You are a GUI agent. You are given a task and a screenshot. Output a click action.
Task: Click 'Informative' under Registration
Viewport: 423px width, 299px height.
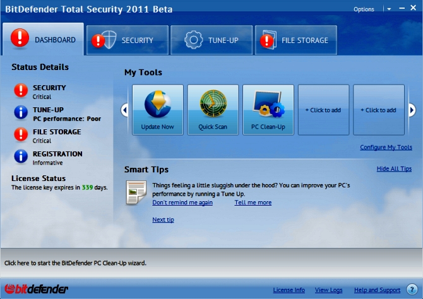click(48, 163)
